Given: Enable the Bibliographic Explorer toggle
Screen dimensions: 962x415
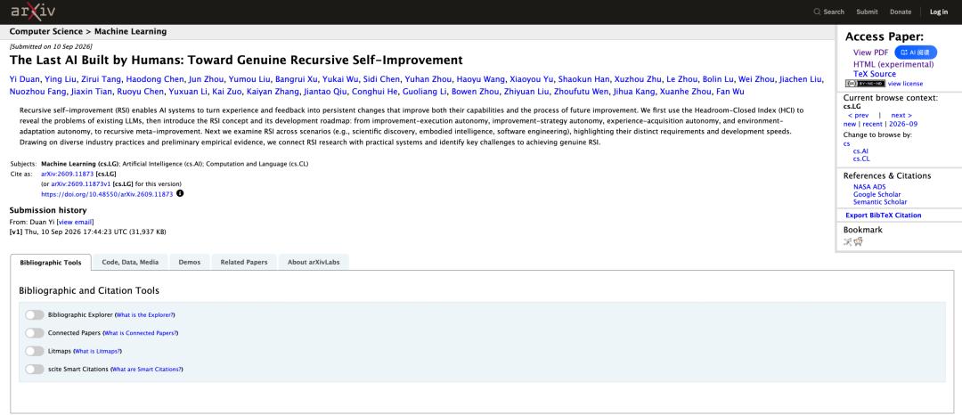Looking at the screenshot, I should pyautogui.click(x=35, y=315).
